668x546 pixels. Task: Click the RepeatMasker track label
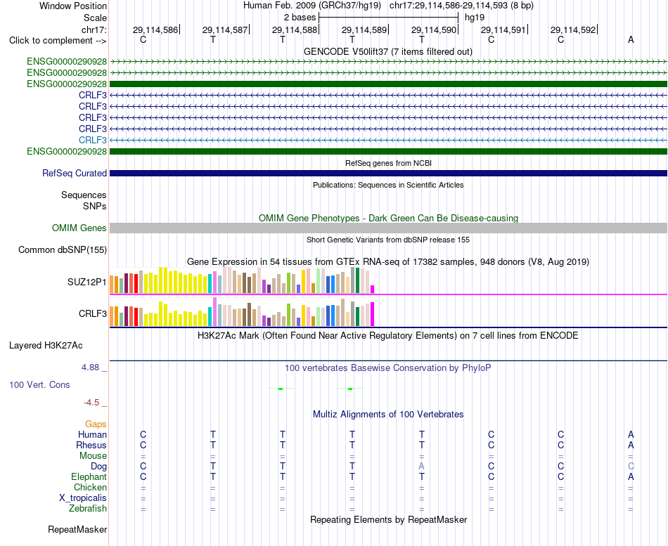pos(77,529)
